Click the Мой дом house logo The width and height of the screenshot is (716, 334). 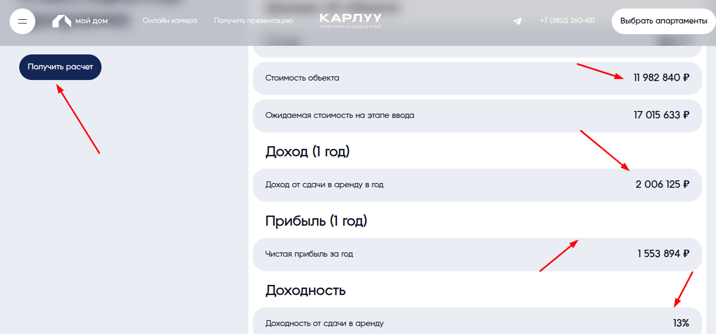[80, 21]
